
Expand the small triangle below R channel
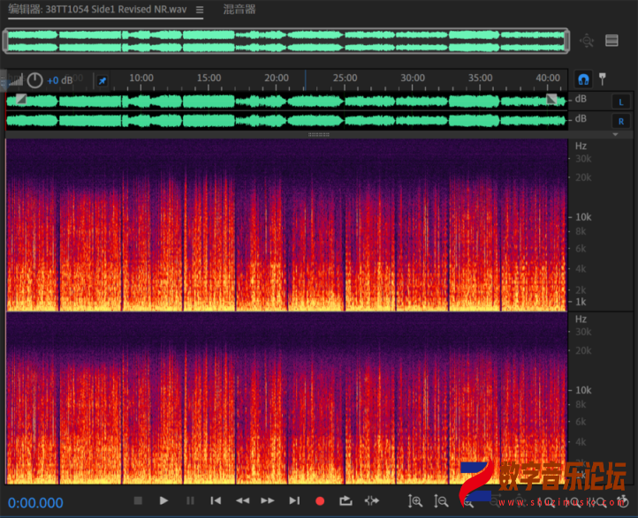[x=616, y=135]
